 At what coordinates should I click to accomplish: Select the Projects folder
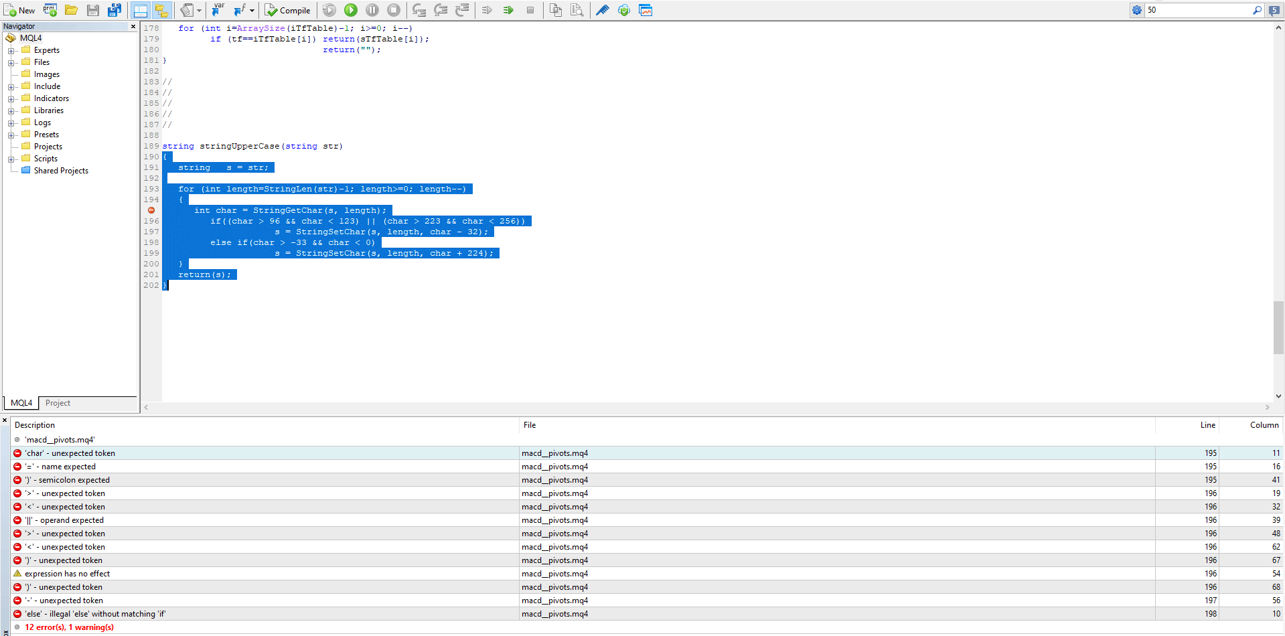(x=48, y=147)
